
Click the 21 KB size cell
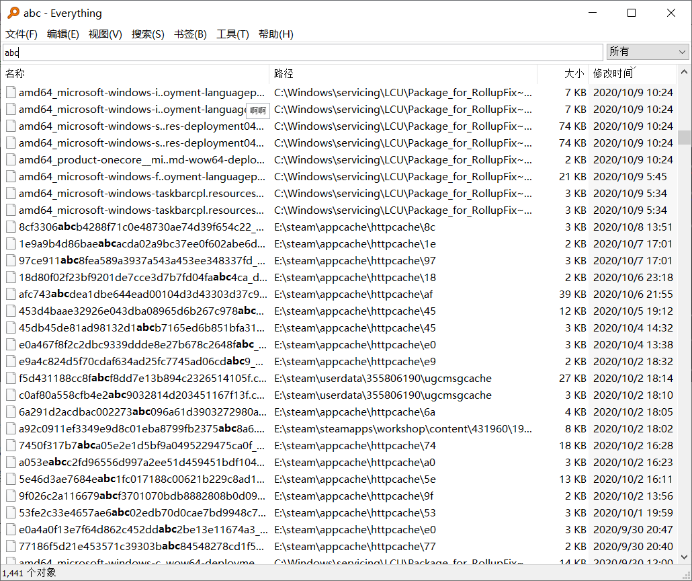tap(572, 177)
